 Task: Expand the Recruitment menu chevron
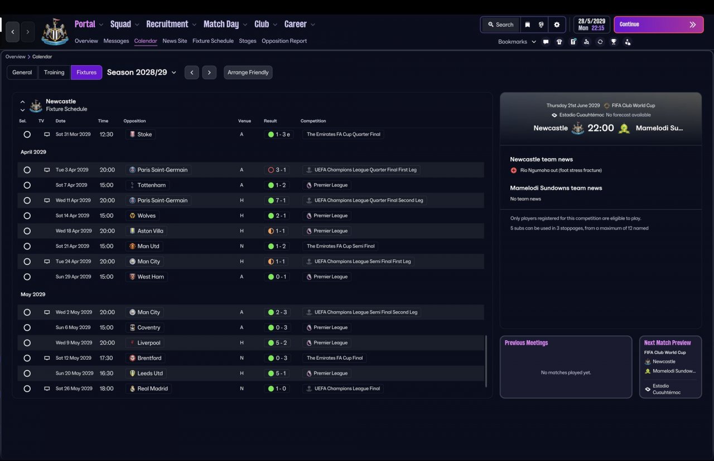click(x=194, y=24)
